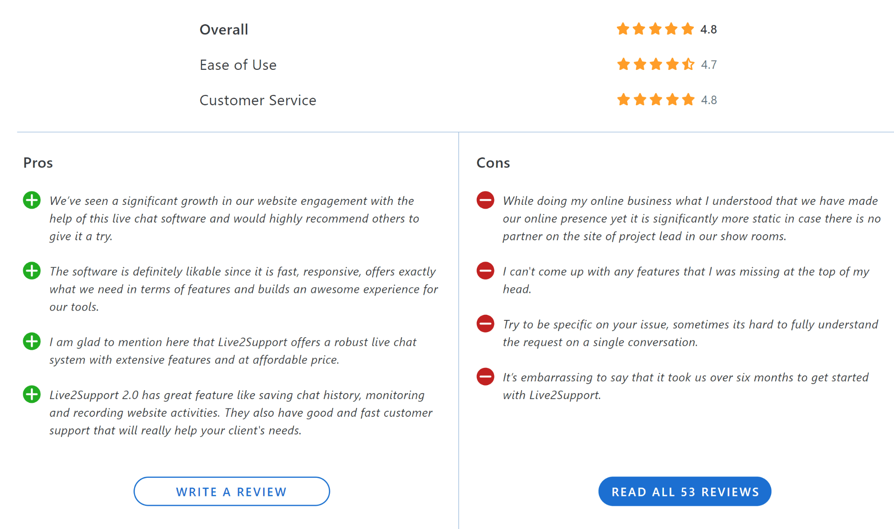Click the Pros heading
This screenshot has width=894, height=529.
pos(38,163)
